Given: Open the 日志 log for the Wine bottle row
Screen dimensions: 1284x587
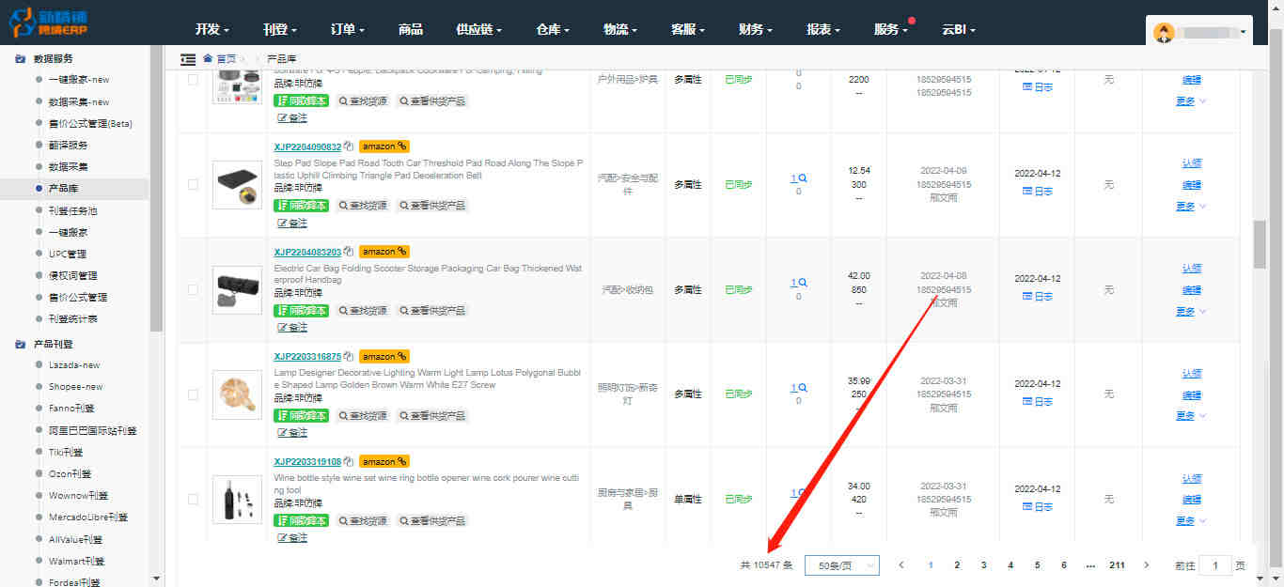Looking at the screenshot, I should (1038, 507).
